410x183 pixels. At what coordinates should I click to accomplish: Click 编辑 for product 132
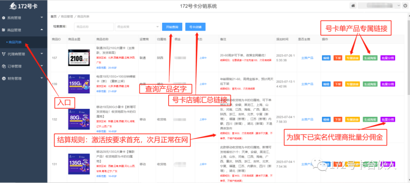coord(326,120)
